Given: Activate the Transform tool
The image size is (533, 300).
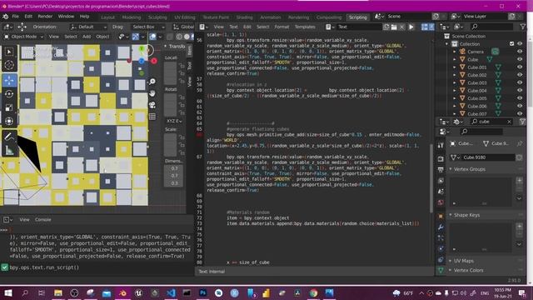Looking at the screenshot, I should tap(9, 121).
